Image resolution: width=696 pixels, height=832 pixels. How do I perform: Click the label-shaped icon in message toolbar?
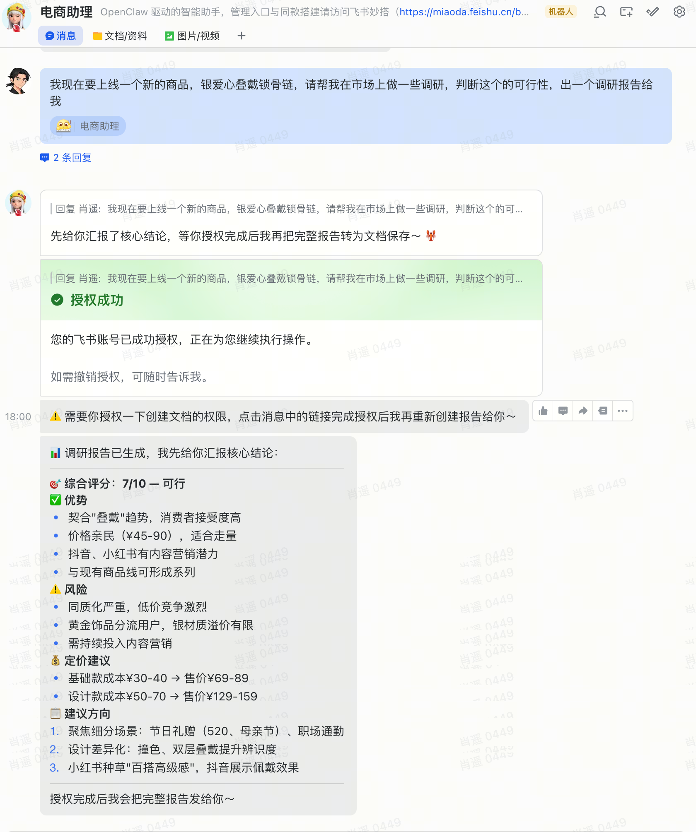[603, 411]
